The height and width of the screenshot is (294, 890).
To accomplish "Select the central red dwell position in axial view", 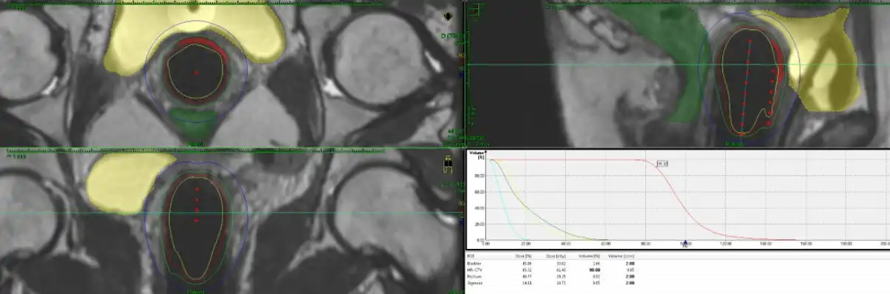I will 196,73.
